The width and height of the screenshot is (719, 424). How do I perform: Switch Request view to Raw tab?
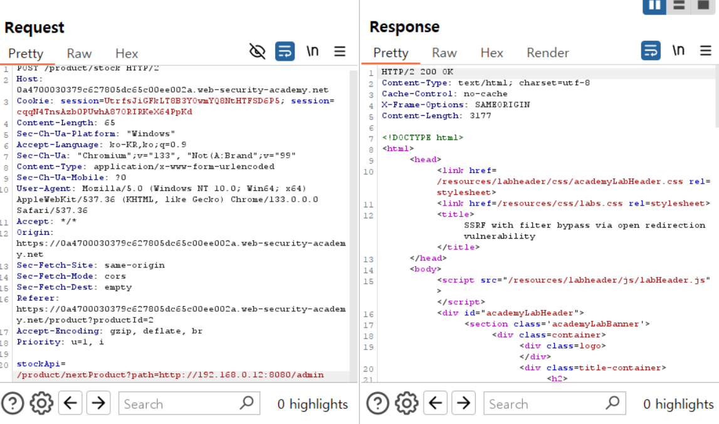click(x=80, y=54)
